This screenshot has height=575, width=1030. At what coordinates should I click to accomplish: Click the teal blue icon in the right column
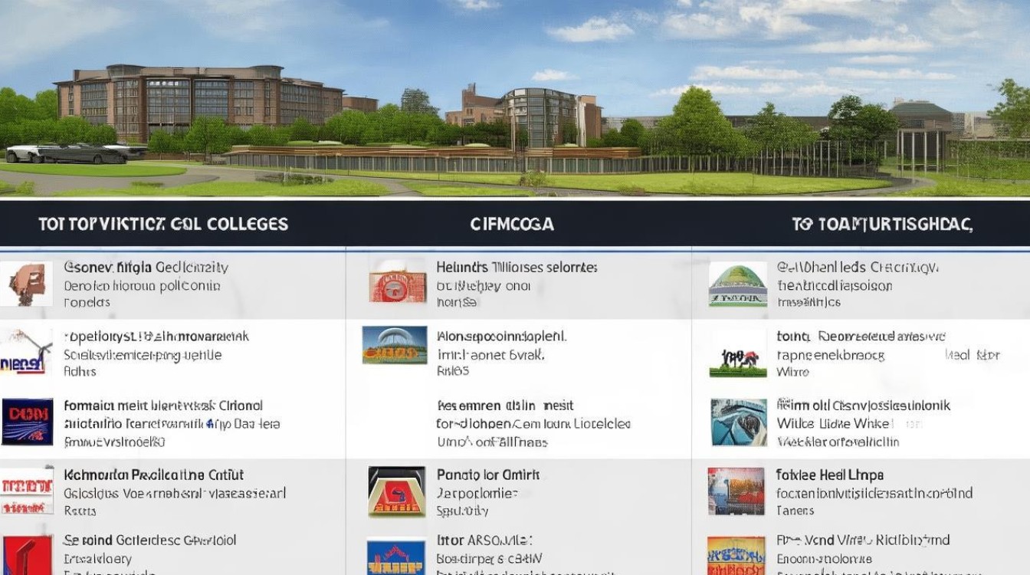pyautogui.click(x=738, y=422)
